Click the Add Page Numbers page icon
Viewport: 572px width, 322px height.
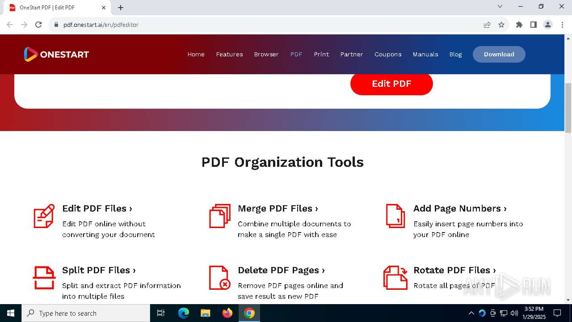click(395, 216)
